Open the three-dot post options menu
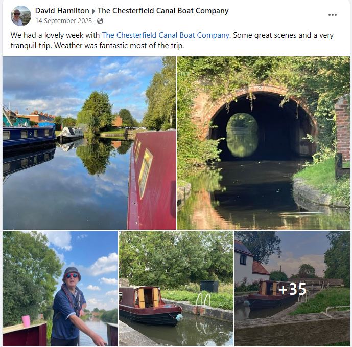This screenshot has height=347, width=352. tap(332, 15)
